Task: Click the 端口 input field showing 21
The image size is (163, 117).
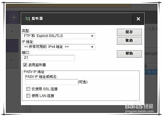Action: click(x=48, y=58)
